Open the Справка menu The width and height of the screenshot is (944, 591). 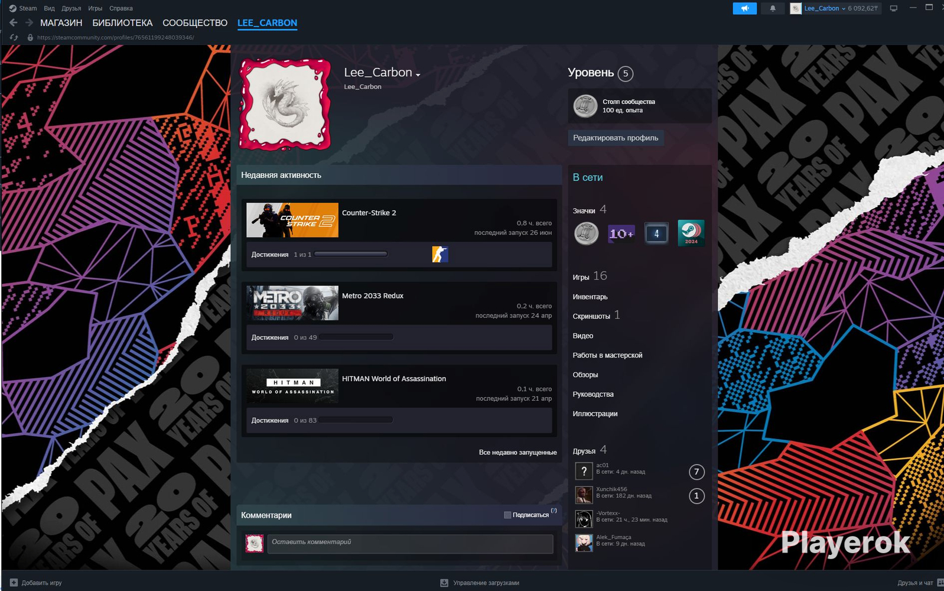coord(121,8)
